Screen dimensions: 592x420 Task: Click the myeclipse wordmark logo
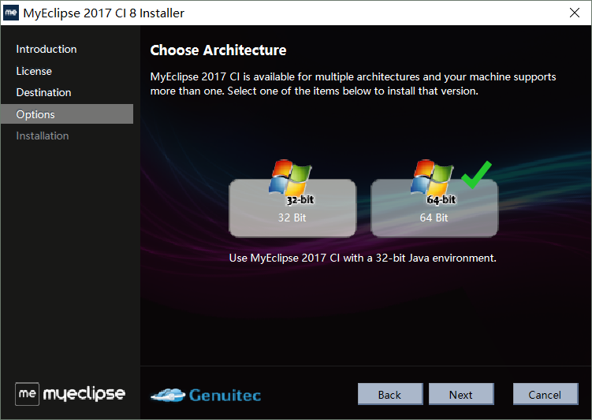coord(84,394)
